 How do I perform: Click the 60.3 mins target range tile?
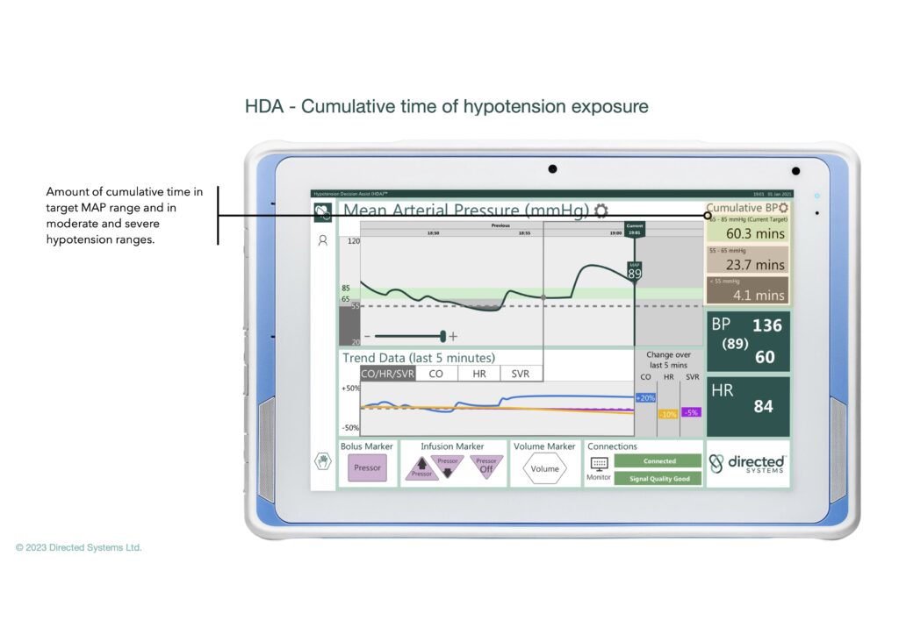748,228
